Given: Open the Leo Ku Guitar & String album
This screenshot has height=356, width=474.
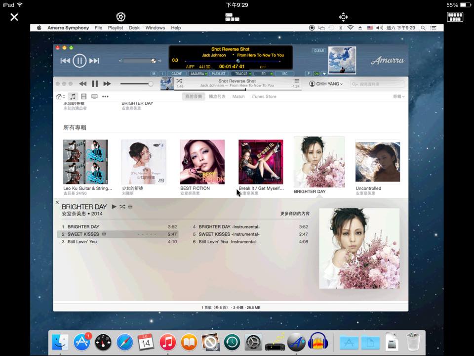Looking at the screenshot, I should (x=85, y=162).
